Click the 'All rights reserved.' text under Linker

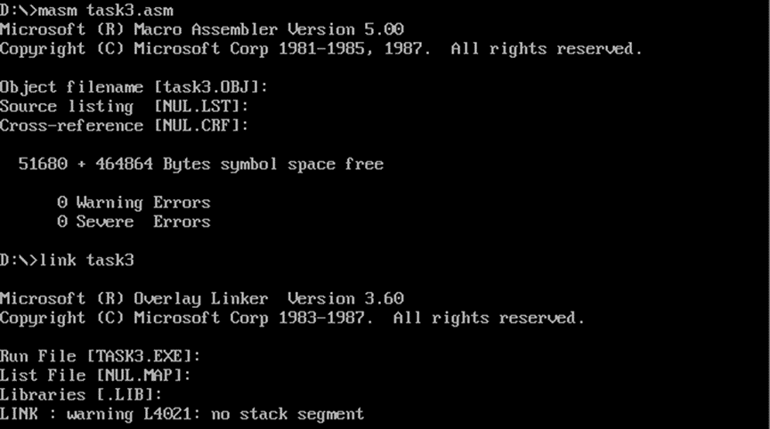(489, 318)
